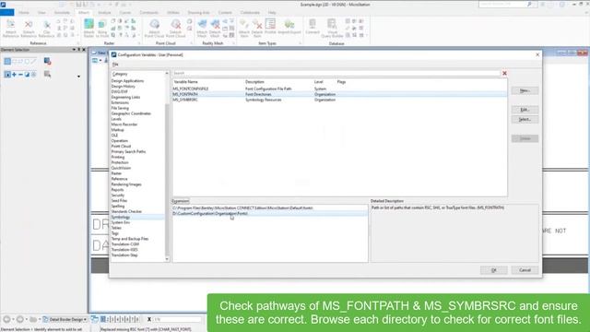Select the Design Applications category
This screenshot has width=590, height=332.
coord(127,81)
